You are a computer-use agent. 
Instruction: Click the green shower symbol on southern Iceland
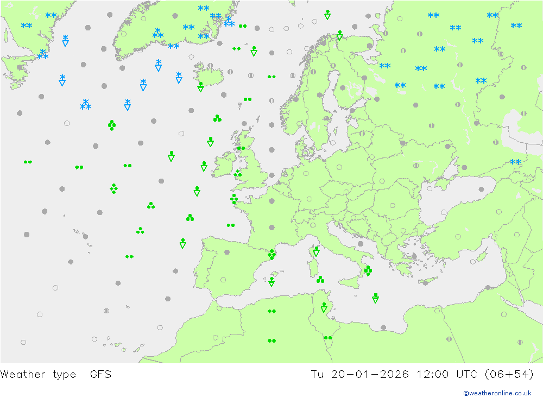[x=200, y=87]
